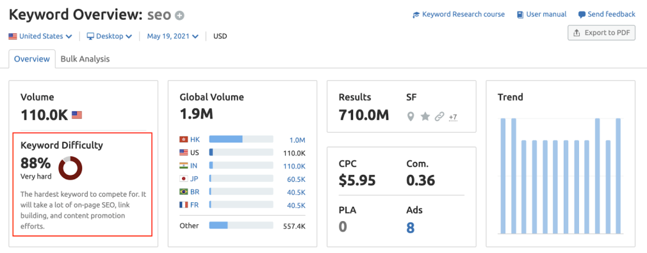Click the location pin SERP feature icon
Screen dimensions: 647x253
pyautogui.click(x=410, y=117)
